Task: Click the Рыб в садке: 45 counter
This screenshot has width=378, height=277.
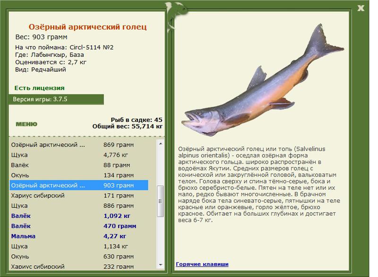Action: pyautogui.click(x=137, y=120)
